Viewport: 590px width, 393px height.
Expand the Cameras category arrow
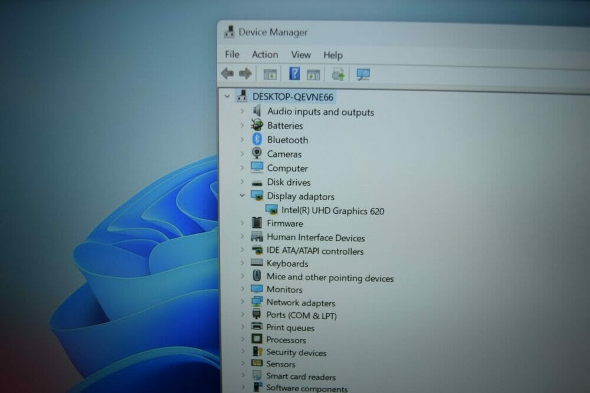[242, 154]
